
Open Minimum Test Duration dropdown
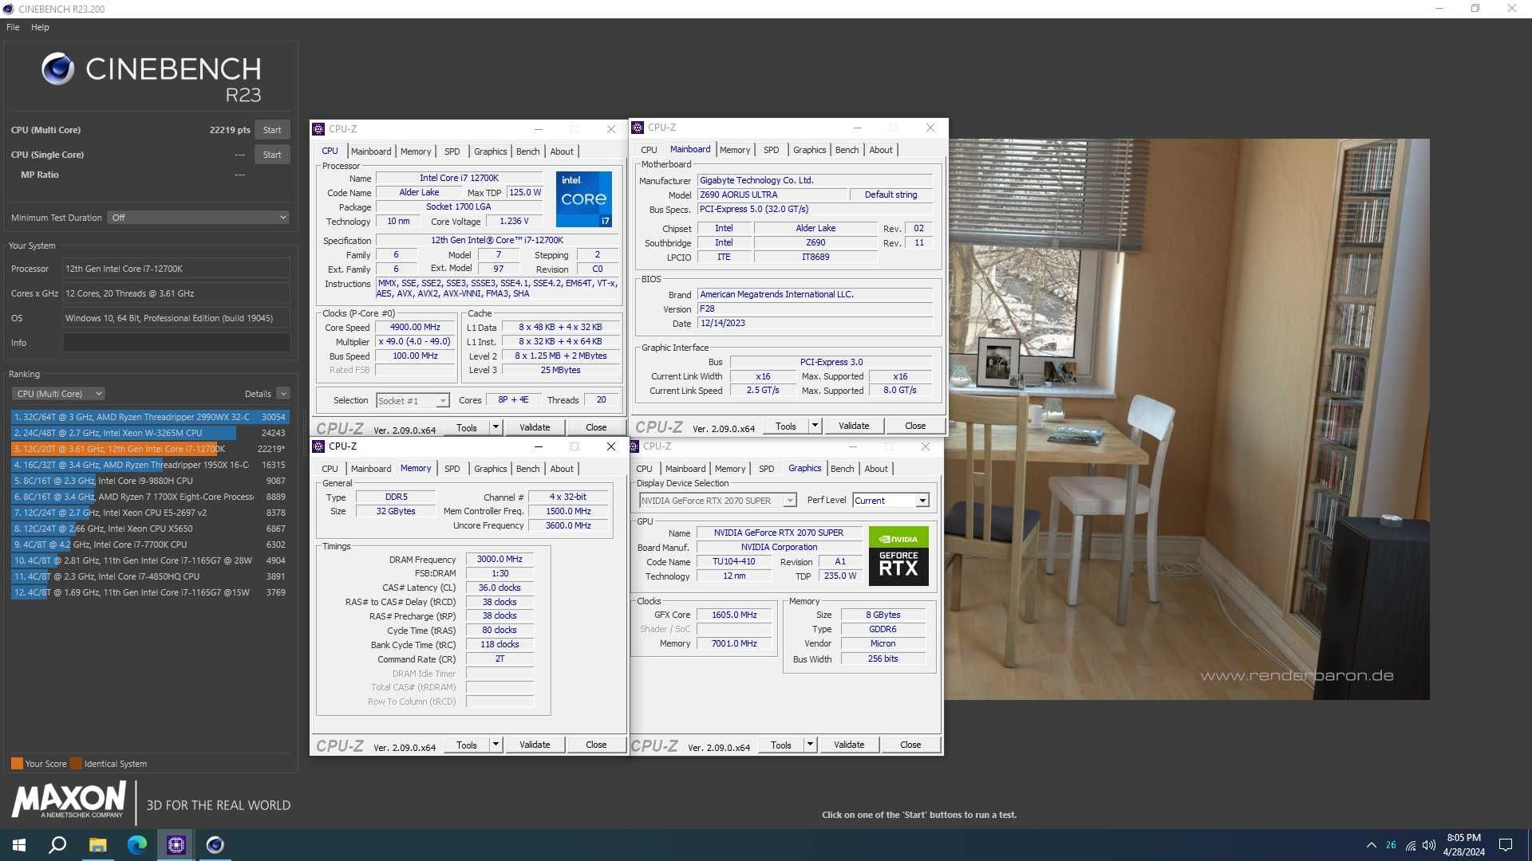198,218
